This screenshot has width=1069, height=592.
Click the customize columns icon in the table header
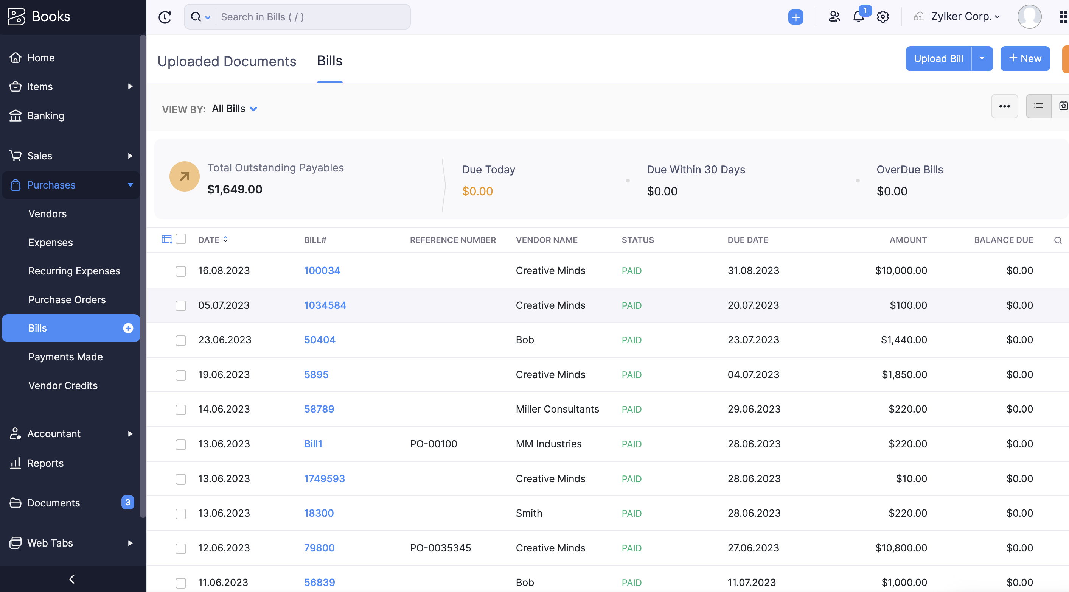coord(166,240)
